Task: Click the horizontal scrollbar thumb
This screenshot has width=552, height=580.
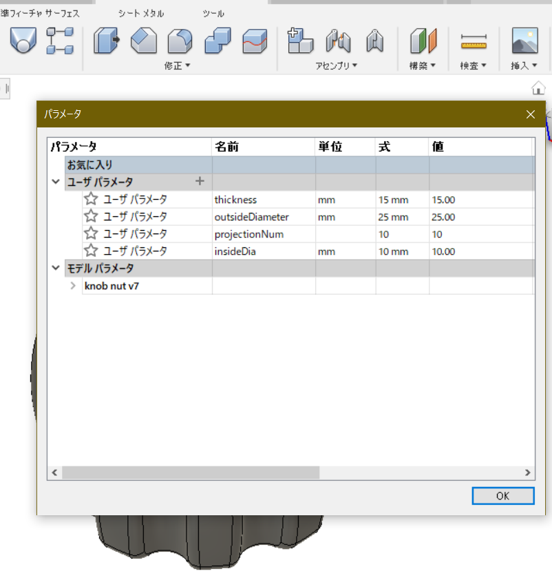Action: pyautogui.click(x=191, y=473)
